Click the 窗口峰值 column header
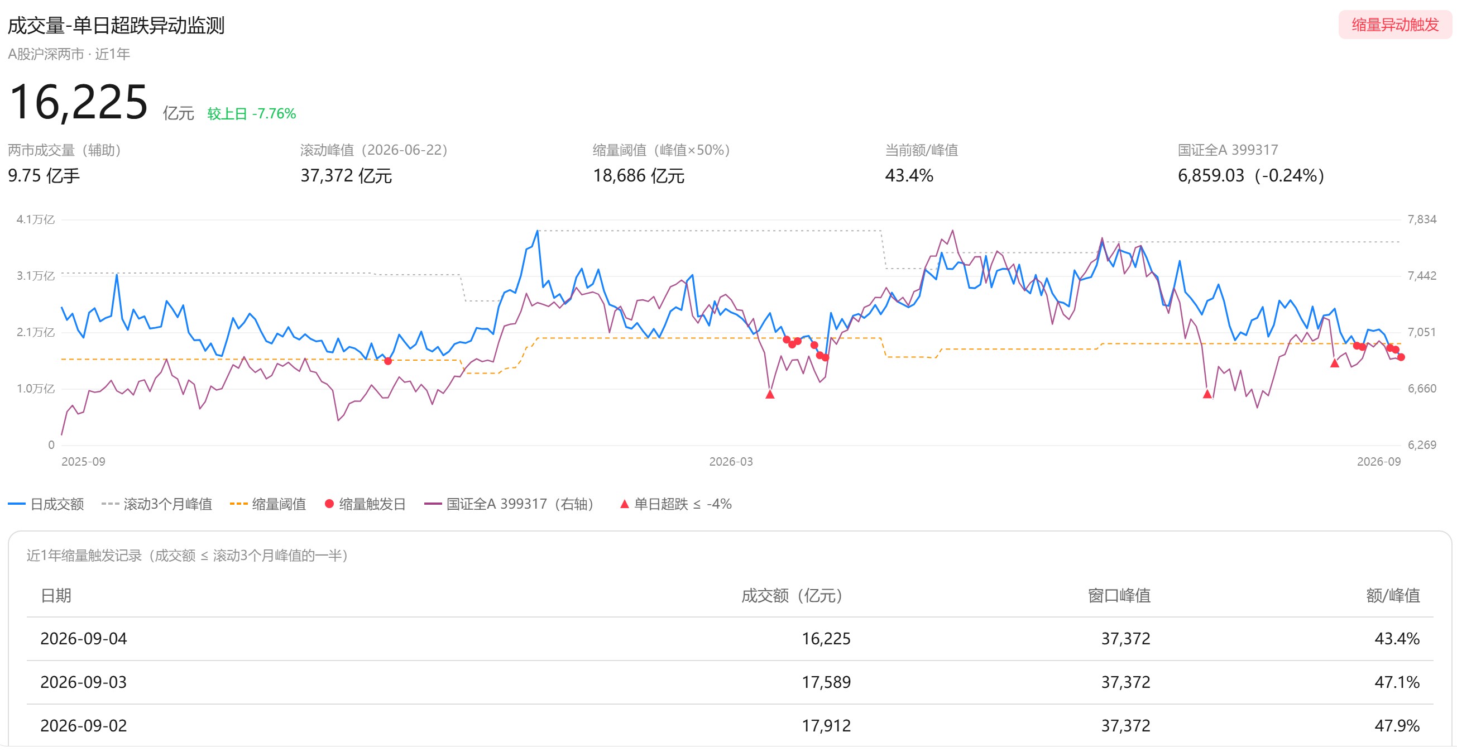Screen dimensions: 1457x756 pyautogui.click(x=1119, y=596)
